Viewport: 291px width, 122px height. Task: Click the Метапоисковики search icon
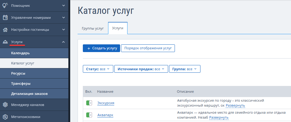coord(5,117)
